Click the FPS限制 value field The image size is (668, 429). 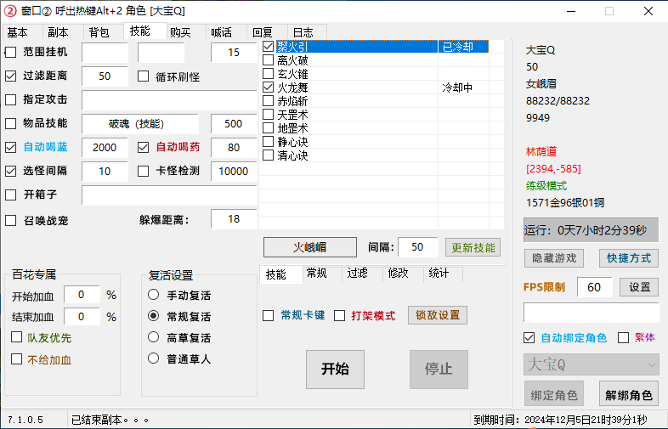[x=594, y=287]
